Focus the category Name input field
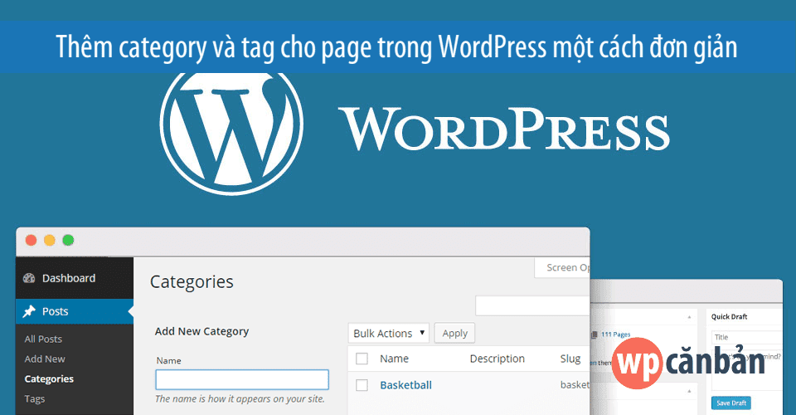796x415 pixels. (x=242, y=380)
